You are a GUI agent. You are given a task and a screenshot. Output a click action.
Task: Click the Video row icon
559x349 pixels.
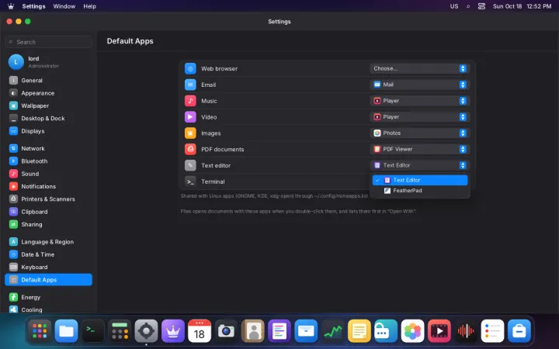tap(190, 117)
